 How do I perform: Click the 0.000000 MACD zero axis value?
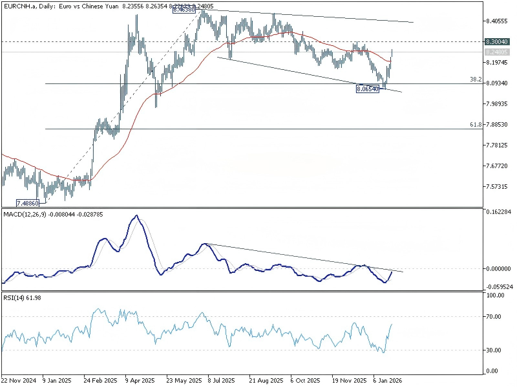point(498,268)
